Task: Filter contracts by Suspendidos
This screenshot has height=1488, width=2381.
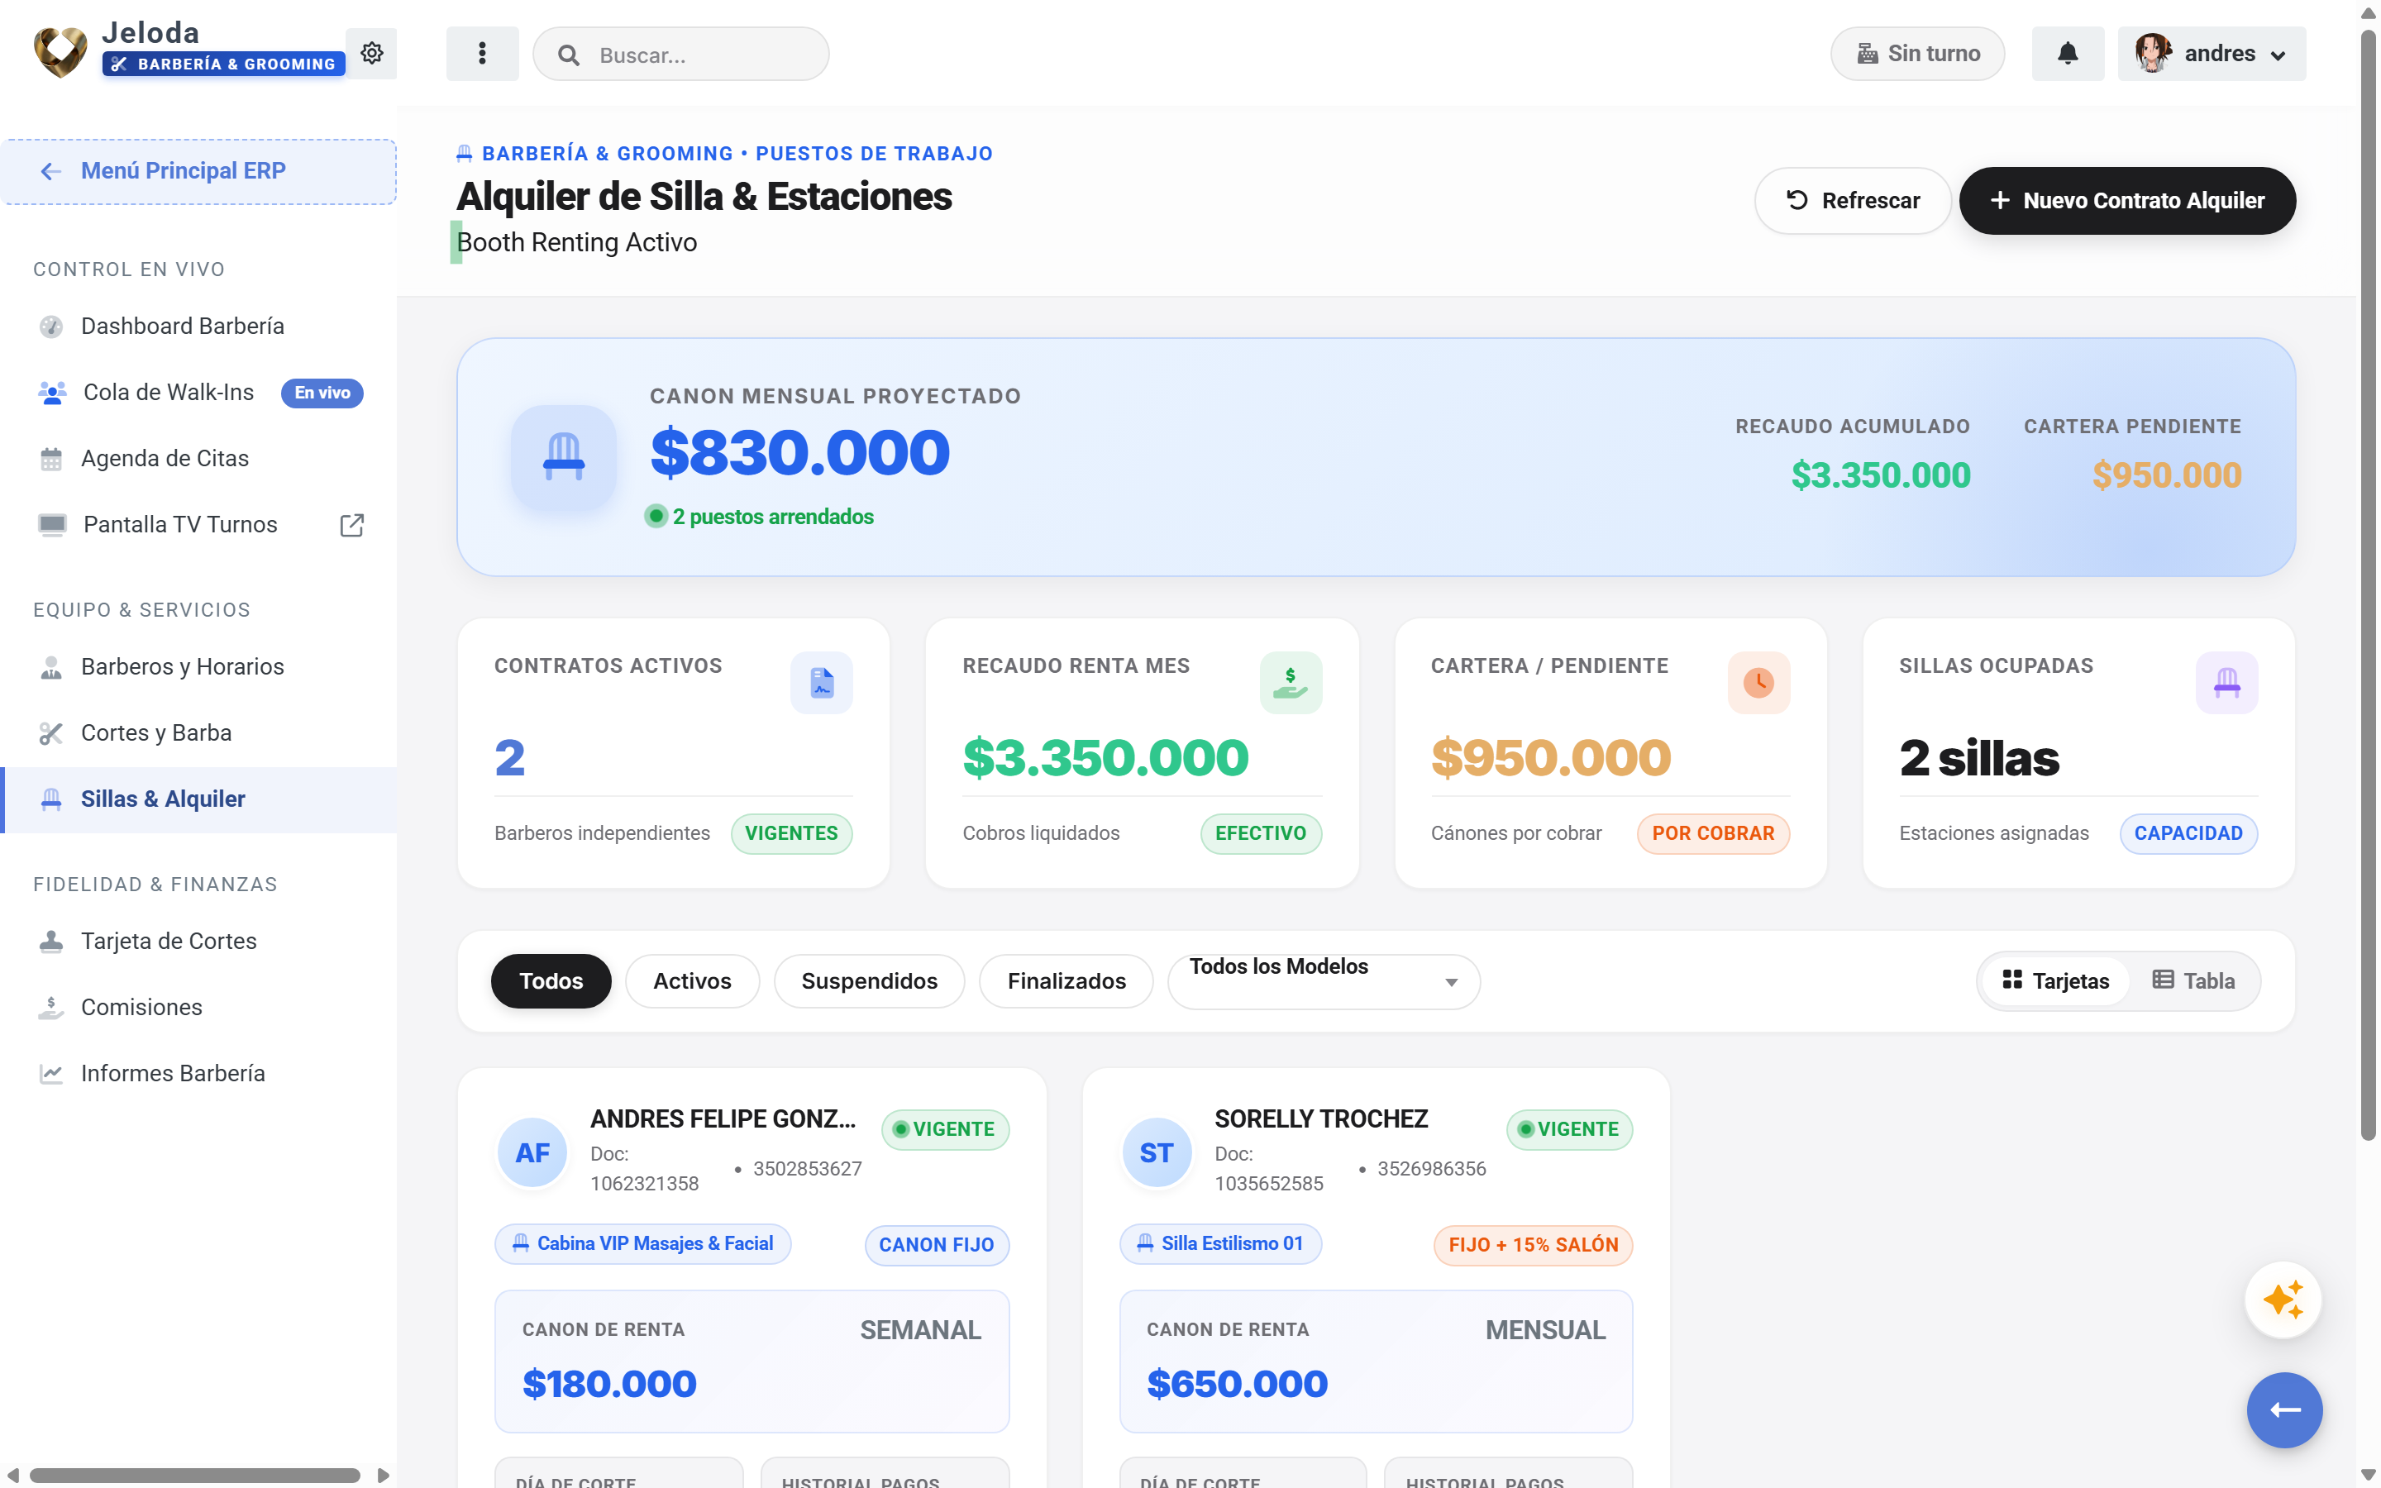Action: click(869, 981)
